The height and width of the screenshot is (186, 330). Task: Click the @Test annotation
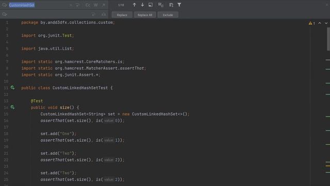click(x=37, y=101)
